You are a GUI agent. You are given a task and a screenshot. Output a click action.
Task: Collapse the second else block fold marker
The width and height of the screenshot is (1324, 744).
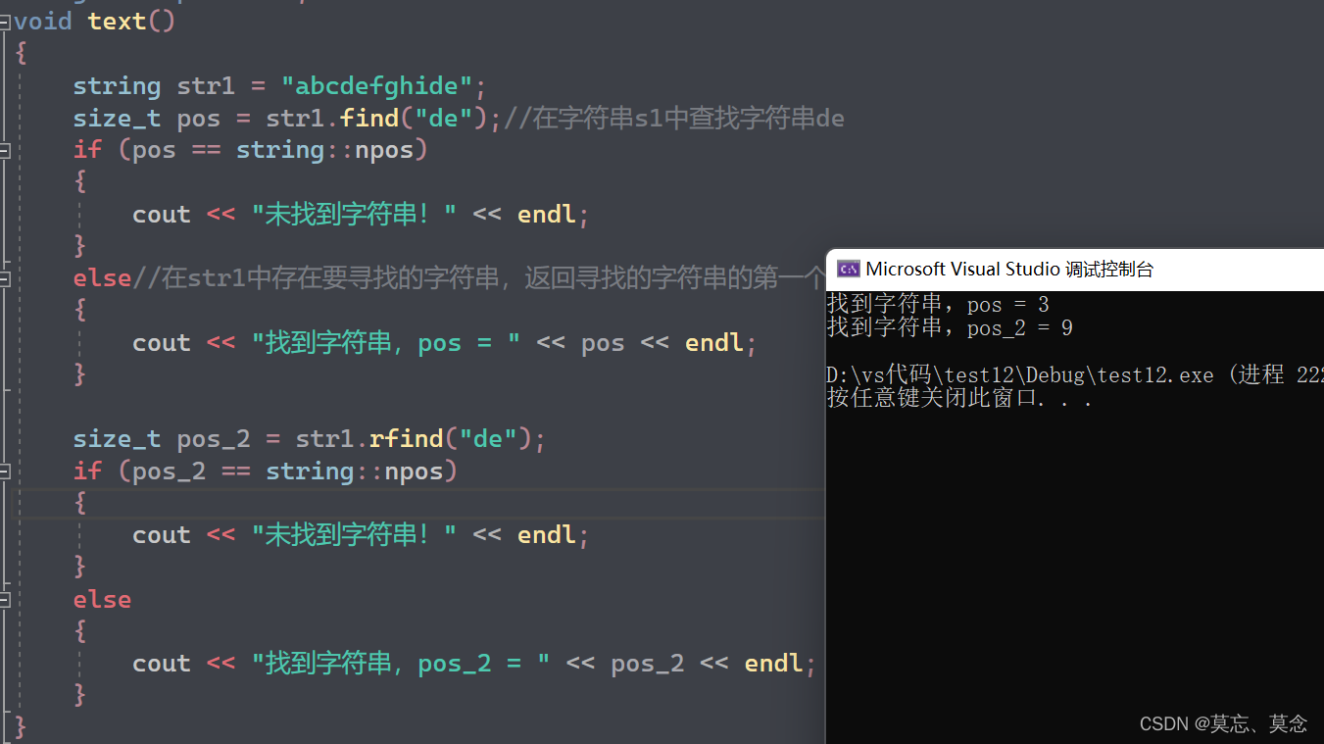pyautogui.click(x=8, y=599)
